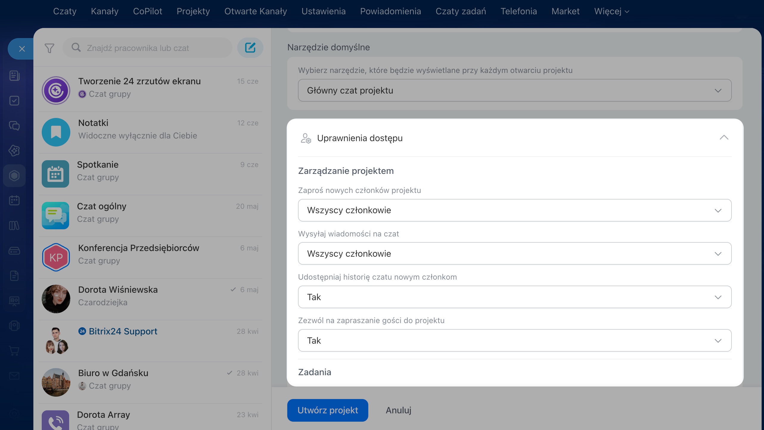Open the drive storage icon in sidebar
Screen dimensions: 764x430
pyautogui.click(x=14, y=251)
